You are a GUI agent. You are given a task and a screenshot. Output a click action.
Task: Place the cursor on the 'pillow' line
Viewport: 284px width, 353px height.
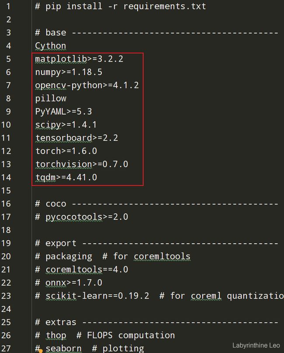click(51, 98)
